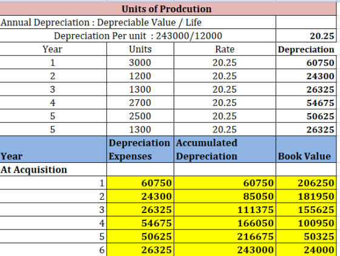The width and height of the screenshot is (340, 256).
Task: Select Accumulated Depreciation 111375
Action: (225, 209)
